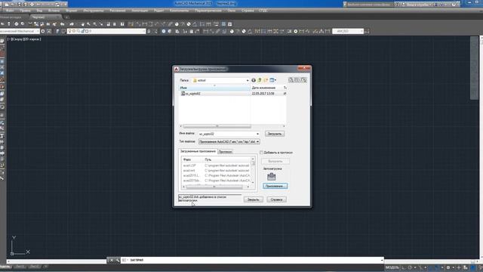Open the Классический Mechanical workspace dropdown

tap(38, 31)
